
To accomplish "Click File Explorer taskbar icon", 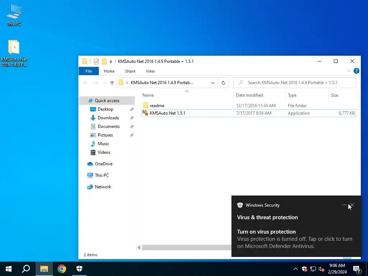I will pyautogui.click(x=44, y=269).
